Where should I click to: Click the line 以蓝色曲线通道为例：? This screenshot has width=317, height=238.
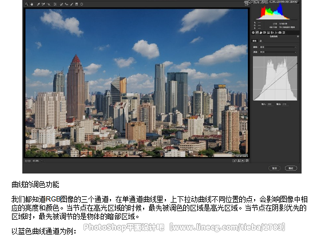pos(44,231)
